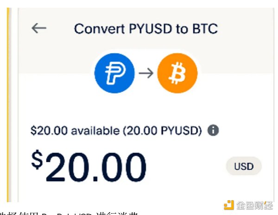Screen dimensions: 278x215
Task: Toggle the USD currency pill
Action: click(x=244, y=166)
